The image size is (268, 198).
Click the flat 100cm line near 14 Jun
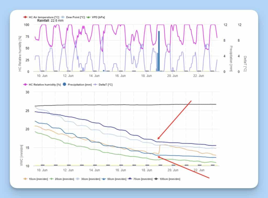[x=94, y=105]
